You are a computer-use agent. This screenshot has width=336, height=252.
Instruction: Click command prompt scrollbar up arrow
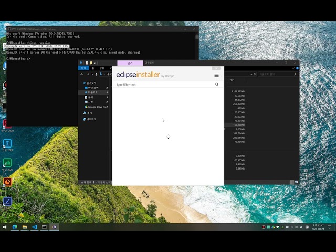click(197, 34)
